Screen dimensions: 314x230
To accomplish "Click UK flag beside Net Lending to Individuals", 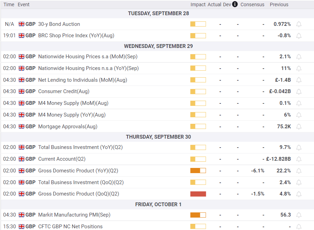I will coord(22,80).
